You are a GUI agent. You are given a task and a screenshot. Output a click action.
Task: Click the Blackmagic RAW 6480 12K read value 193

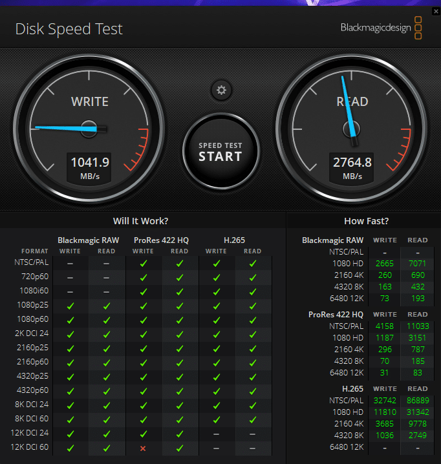click(x=418, y=299)
